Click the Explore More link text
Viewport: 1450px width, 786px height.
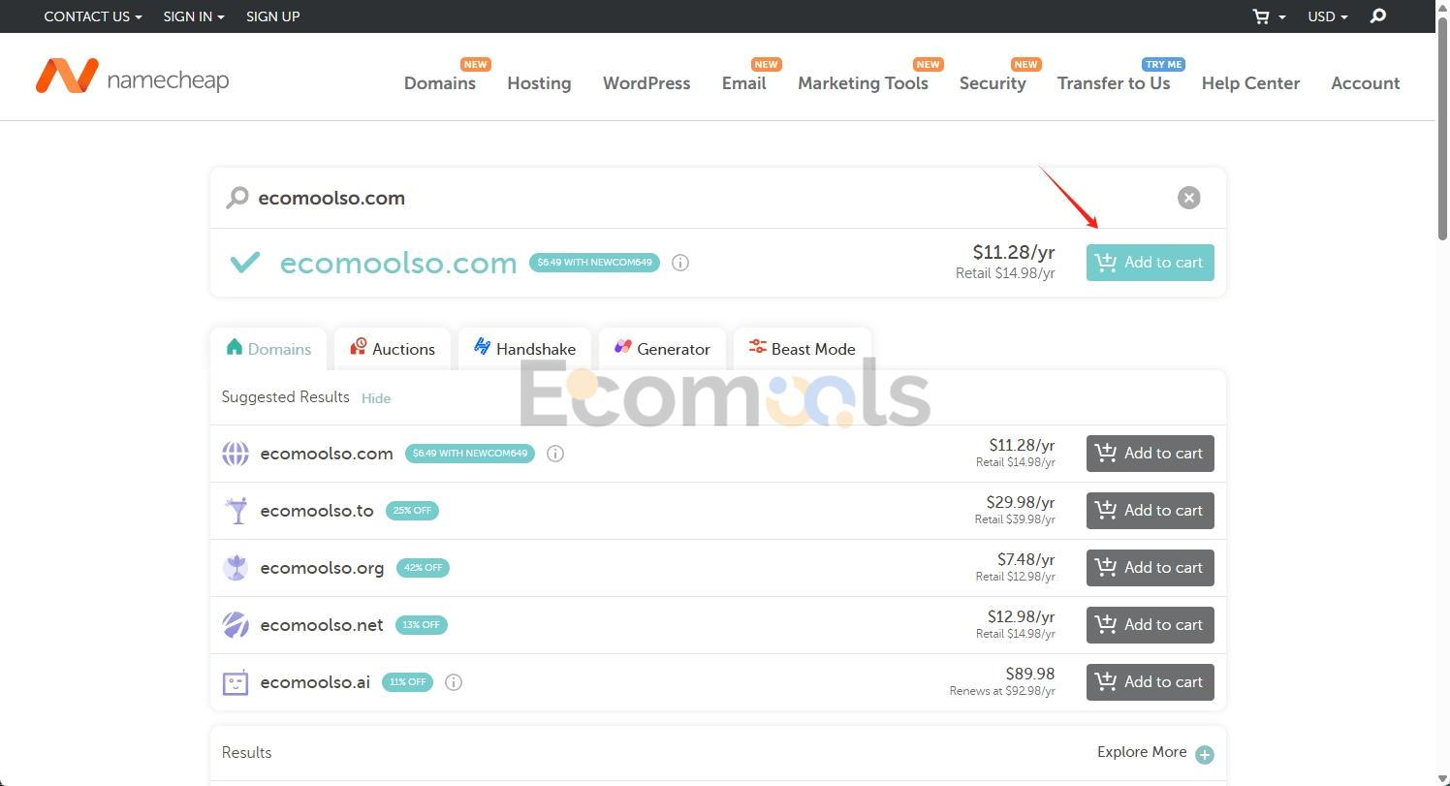1142,752
